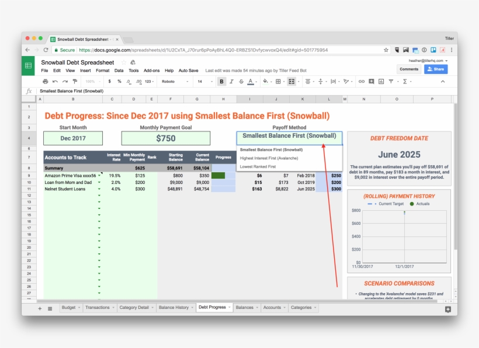Star the Snowball Debt Spreadsheet

[123, 62]
